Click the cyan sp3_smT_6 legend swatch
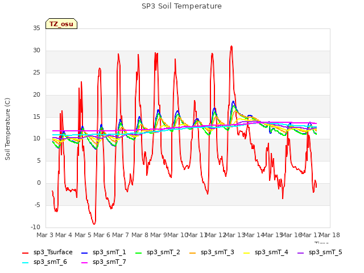Screen dimensions: 364x273 [x=25, y=263]
